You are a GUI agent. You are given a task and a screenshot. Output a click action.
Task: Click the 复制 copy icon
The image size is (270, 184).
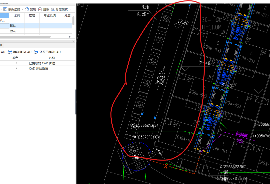pos(27,9)
